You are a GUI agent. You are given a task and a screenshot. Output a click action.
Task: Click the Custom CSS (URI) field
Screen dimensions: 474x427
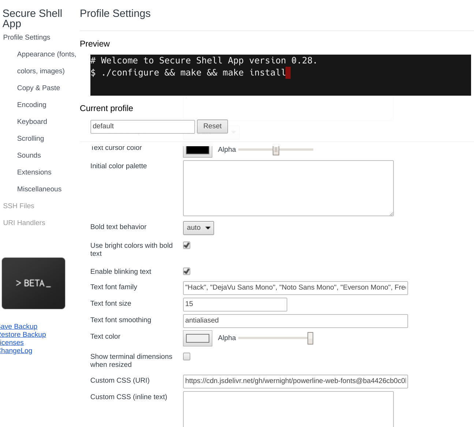(x=295, y=381)
